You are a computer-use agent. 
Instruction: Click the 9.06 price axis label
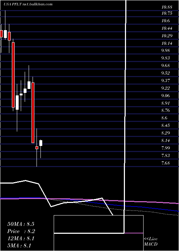click(x=165, y=96)
